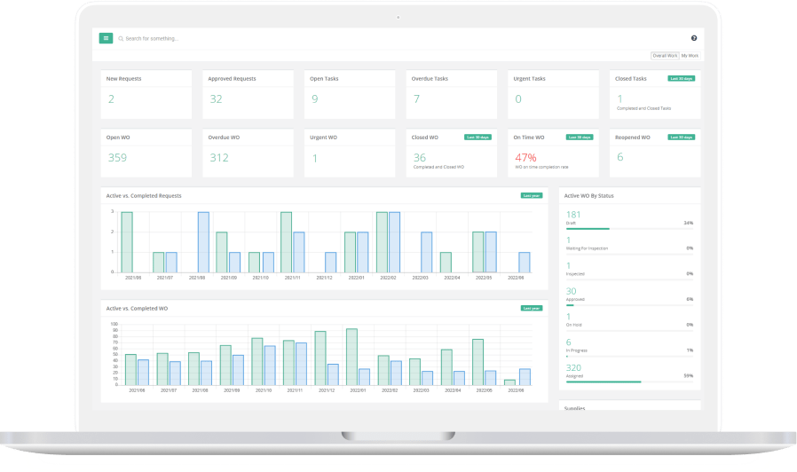The height and width of the screenshot is (472, 797).
Task: Open the Approved Requests card
Action: click(248, 93)
